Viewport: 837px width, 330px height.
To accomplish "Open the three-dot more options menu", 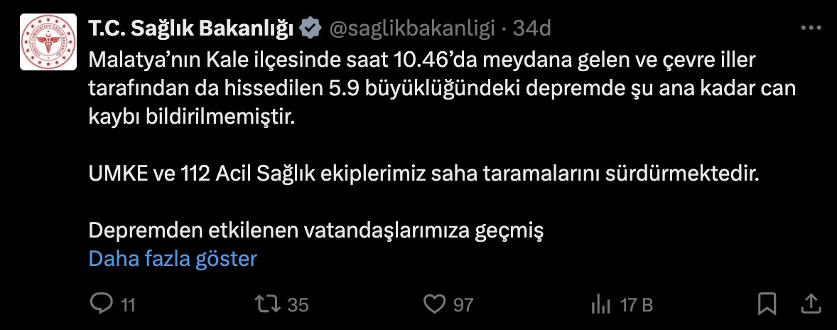I will tap(811, 28).
